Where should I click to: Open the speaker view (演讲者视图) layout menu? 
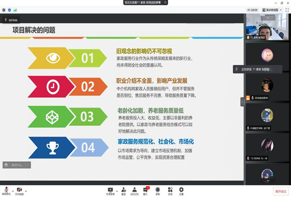pyautogui.click(x=272, y=10)
